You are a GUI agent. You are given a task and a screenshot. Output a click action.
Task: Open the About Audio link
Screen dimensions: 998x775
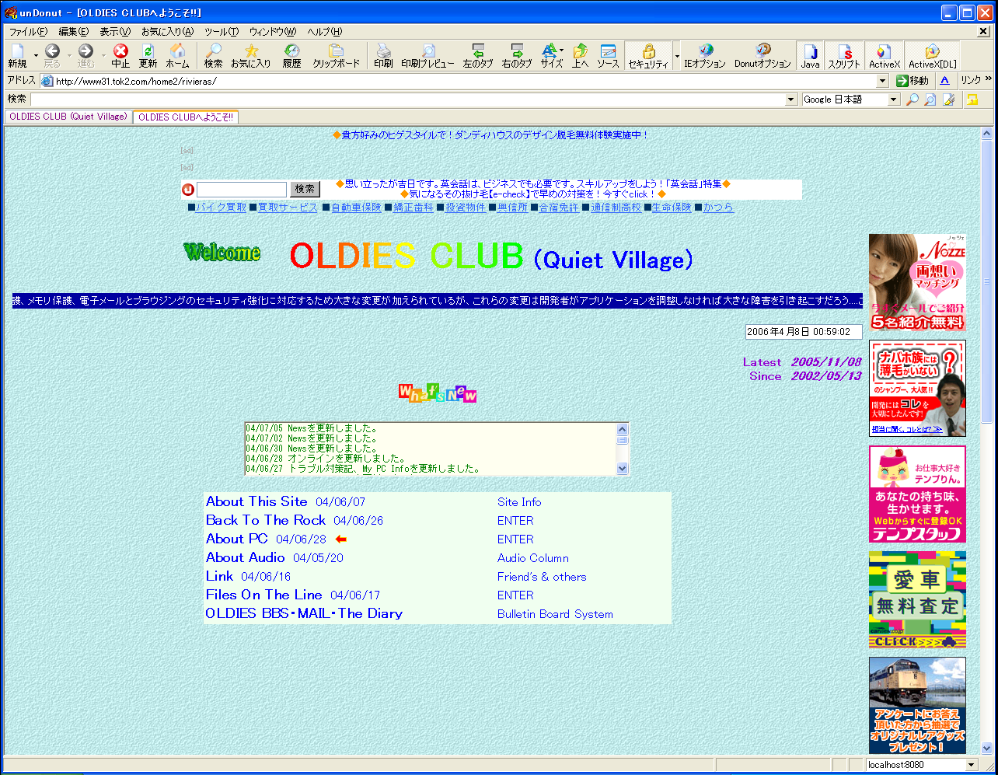click(245, 557)
